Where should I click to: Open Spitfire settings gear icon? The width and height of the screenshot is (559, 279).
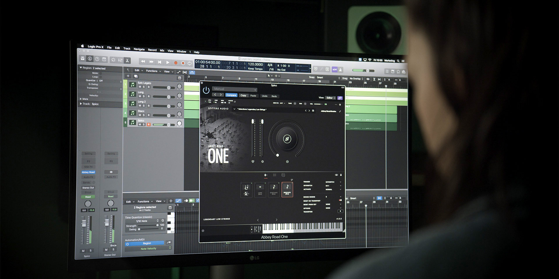pyautogui.click(x=340, y=105)
